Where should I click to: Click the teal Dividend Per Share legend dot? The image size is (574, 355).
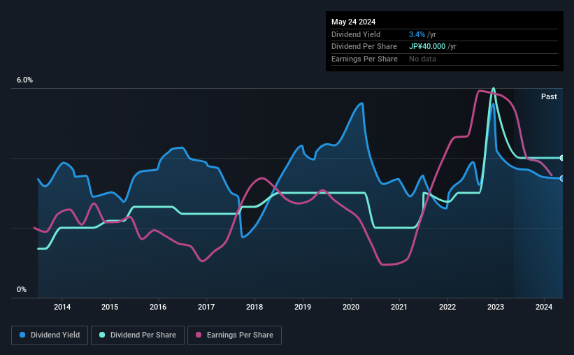coord(102,335)
